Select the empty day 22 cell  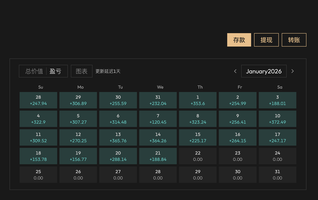(x=198, y=156)
